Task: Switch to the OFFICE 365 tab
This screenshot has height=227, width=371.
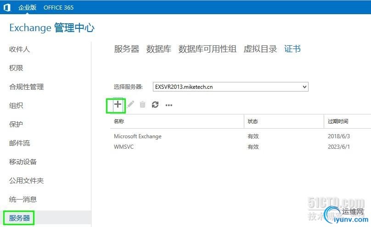Action: tap(58, 7)
